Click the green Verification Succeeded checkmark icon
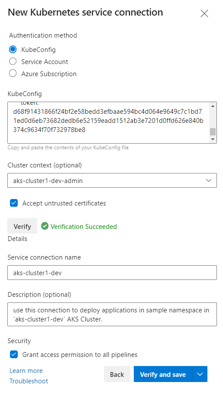Image resolution: width=223 pixels, height=395 pixels. coord(45,226)
